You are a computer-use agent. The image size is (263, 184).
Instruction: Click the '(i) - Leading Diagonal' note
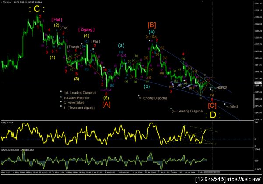187,111
